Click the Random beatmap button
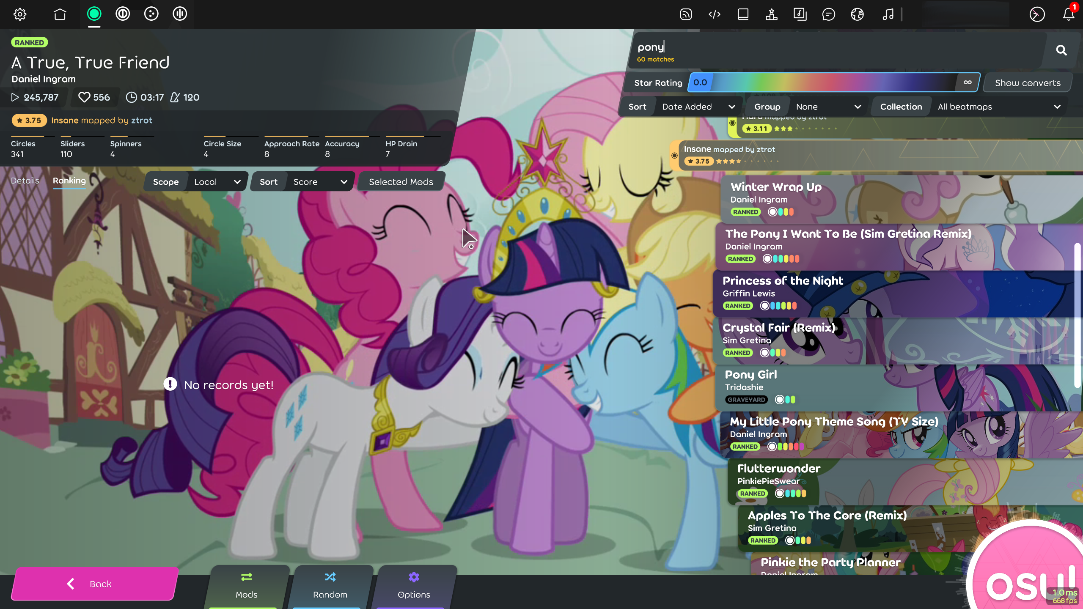 click(x=330, y=586)
